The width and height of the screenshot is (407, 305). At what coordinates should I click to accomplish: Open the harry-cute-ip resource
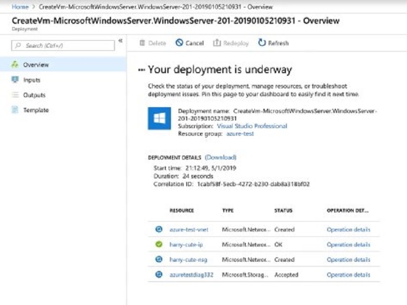click(186, 245)
